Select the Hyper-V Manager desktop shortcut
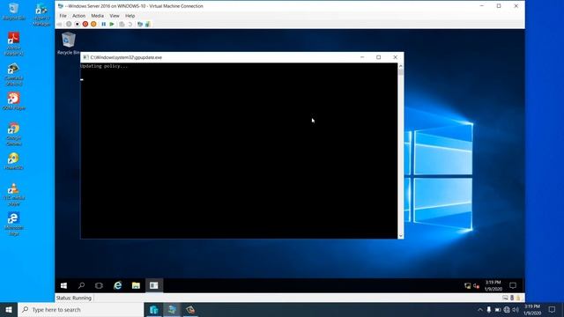Viewport: 564px width, 317px height. pyautogui.click(x=41, y=14)
